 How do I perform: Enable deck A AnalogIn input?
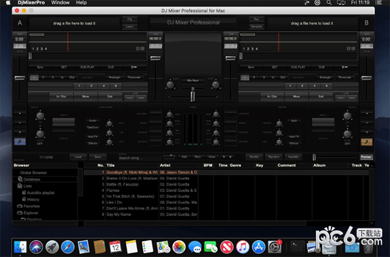click(114, 77)
